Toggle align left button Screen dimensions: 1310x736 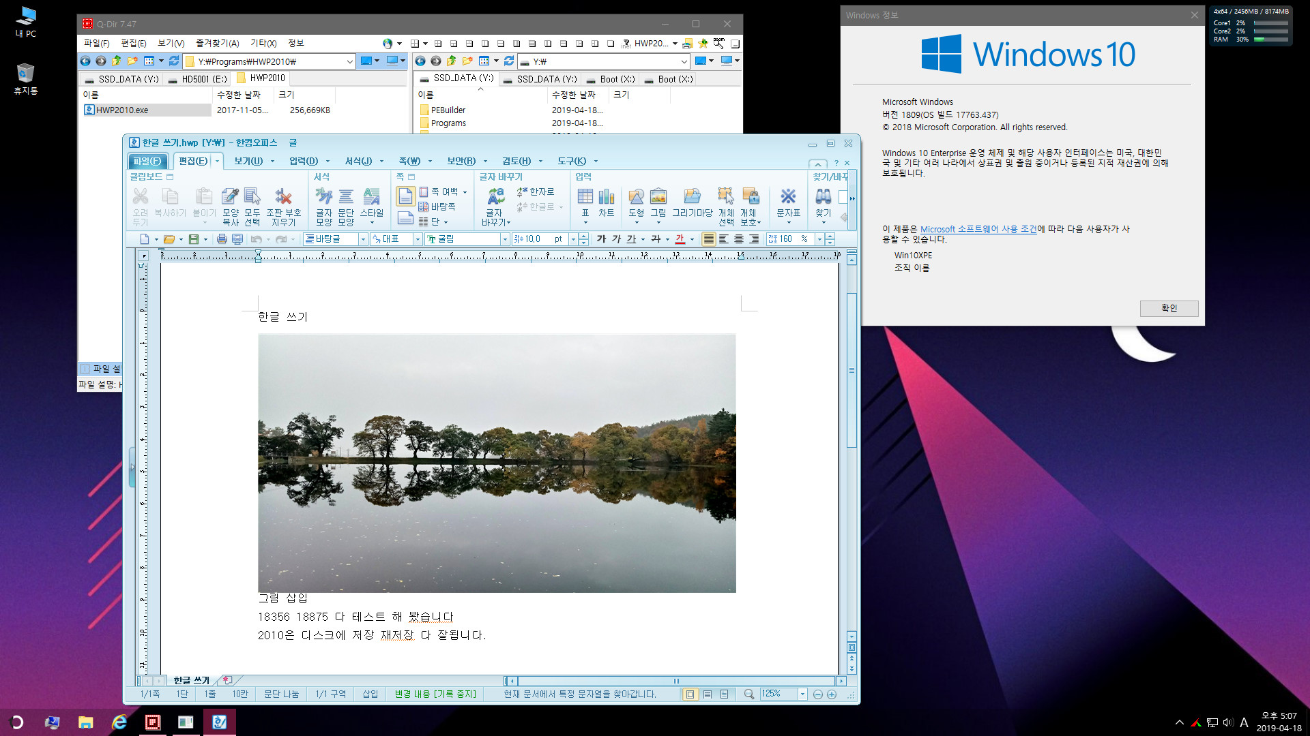click(x=724, y=239)
